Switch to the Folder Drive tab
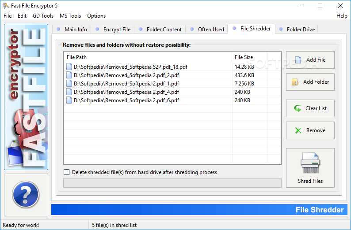The image size is (351, 230). 297,30
